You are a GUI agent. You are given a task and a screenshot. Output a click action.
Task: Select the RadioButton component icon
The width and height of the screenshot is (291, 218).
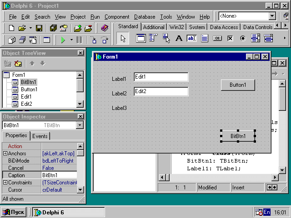coord(243,38)
